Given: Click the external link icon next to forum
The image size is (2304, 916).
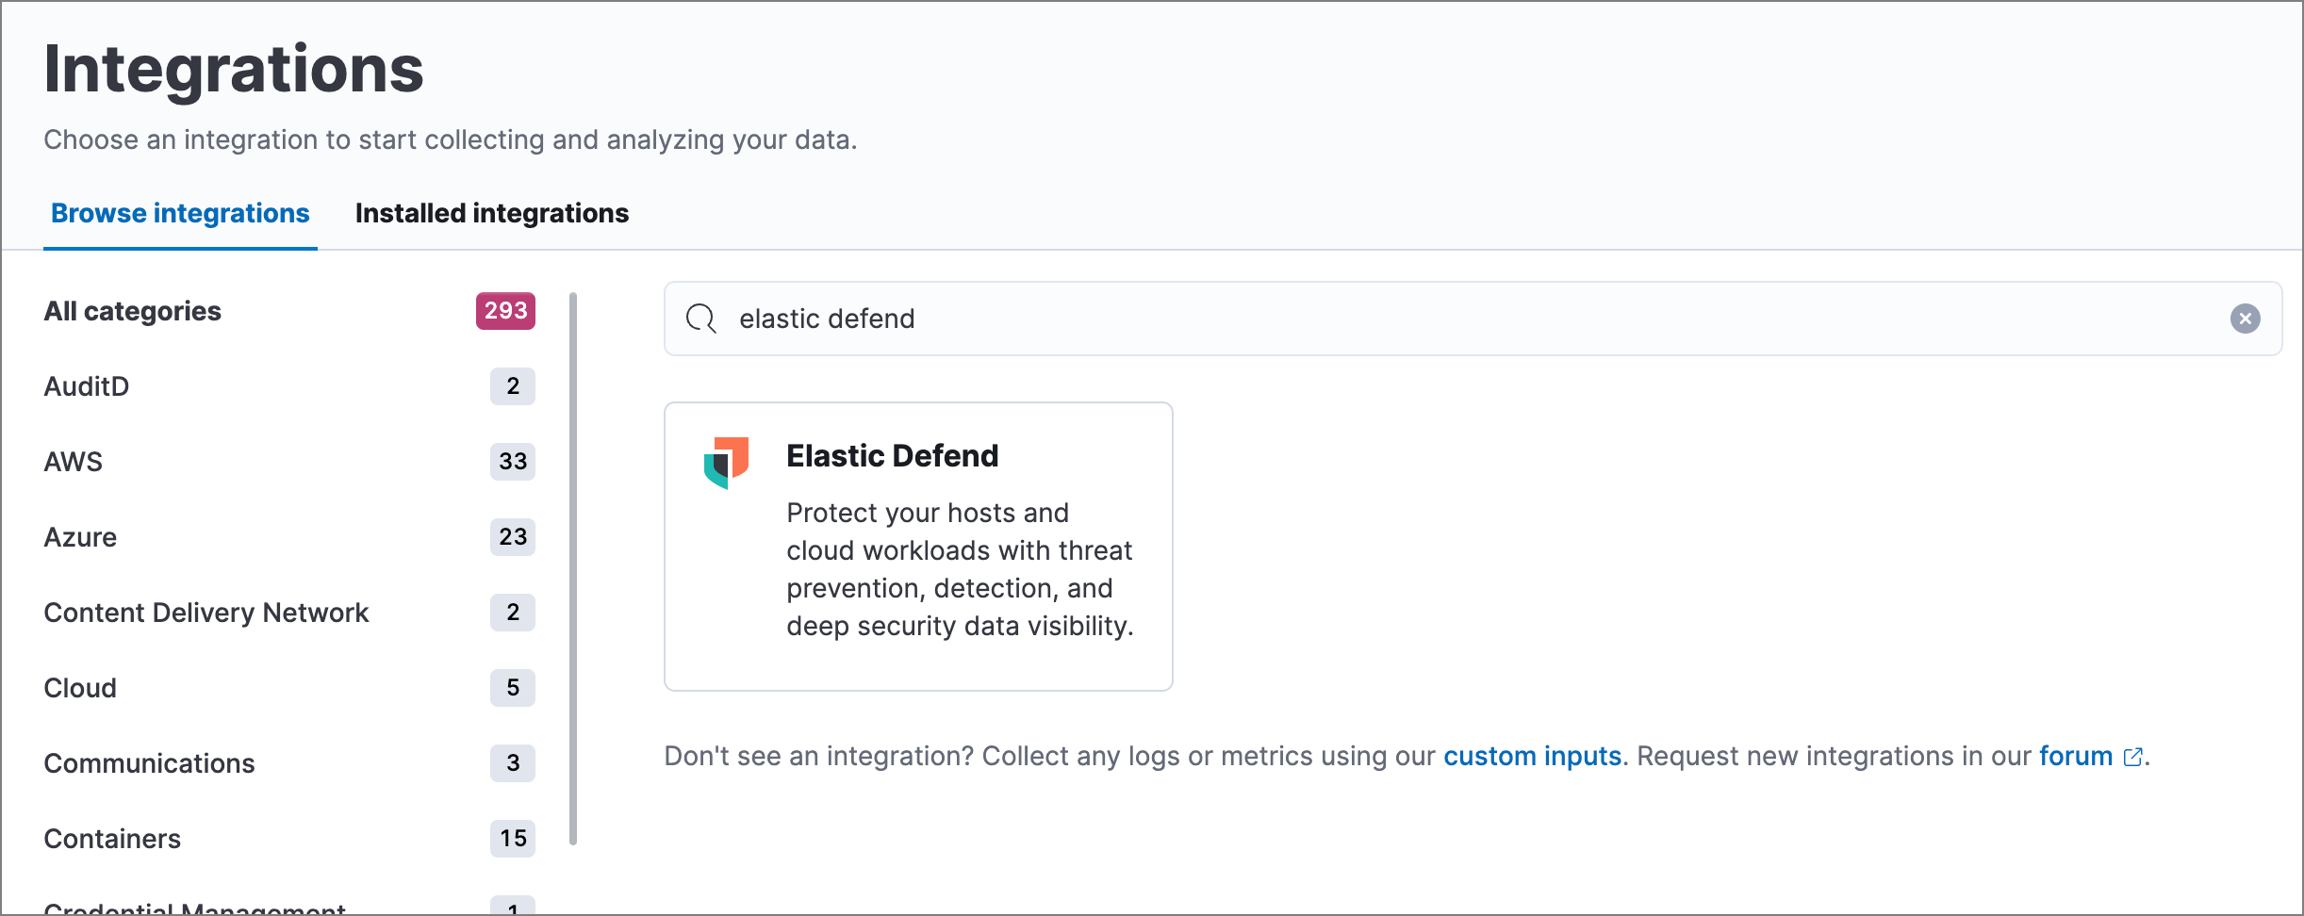Looking at the screenshot, I should [2132, 756].
